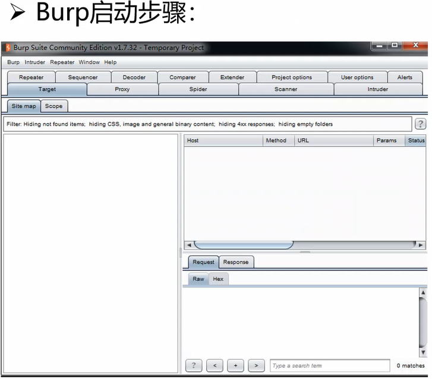This screenshot has width=432, height=379.
Task: Select the Site map sub-tab
Action: coord(24,106)
